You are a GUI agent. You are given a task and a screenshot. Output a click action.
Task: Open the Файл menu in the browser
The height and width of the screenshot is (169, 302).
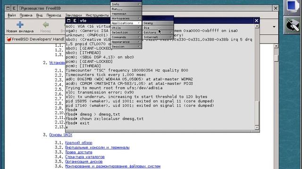coord(11,15)
